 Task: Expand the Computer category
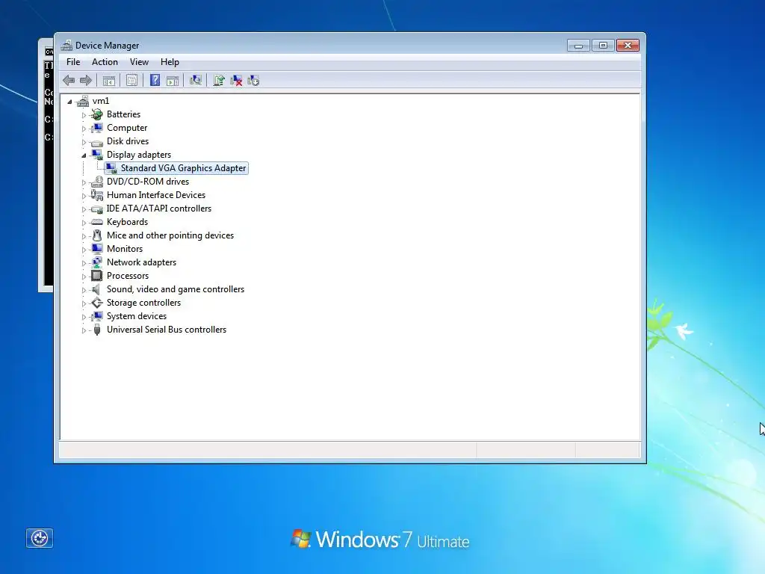pos(84,129)
